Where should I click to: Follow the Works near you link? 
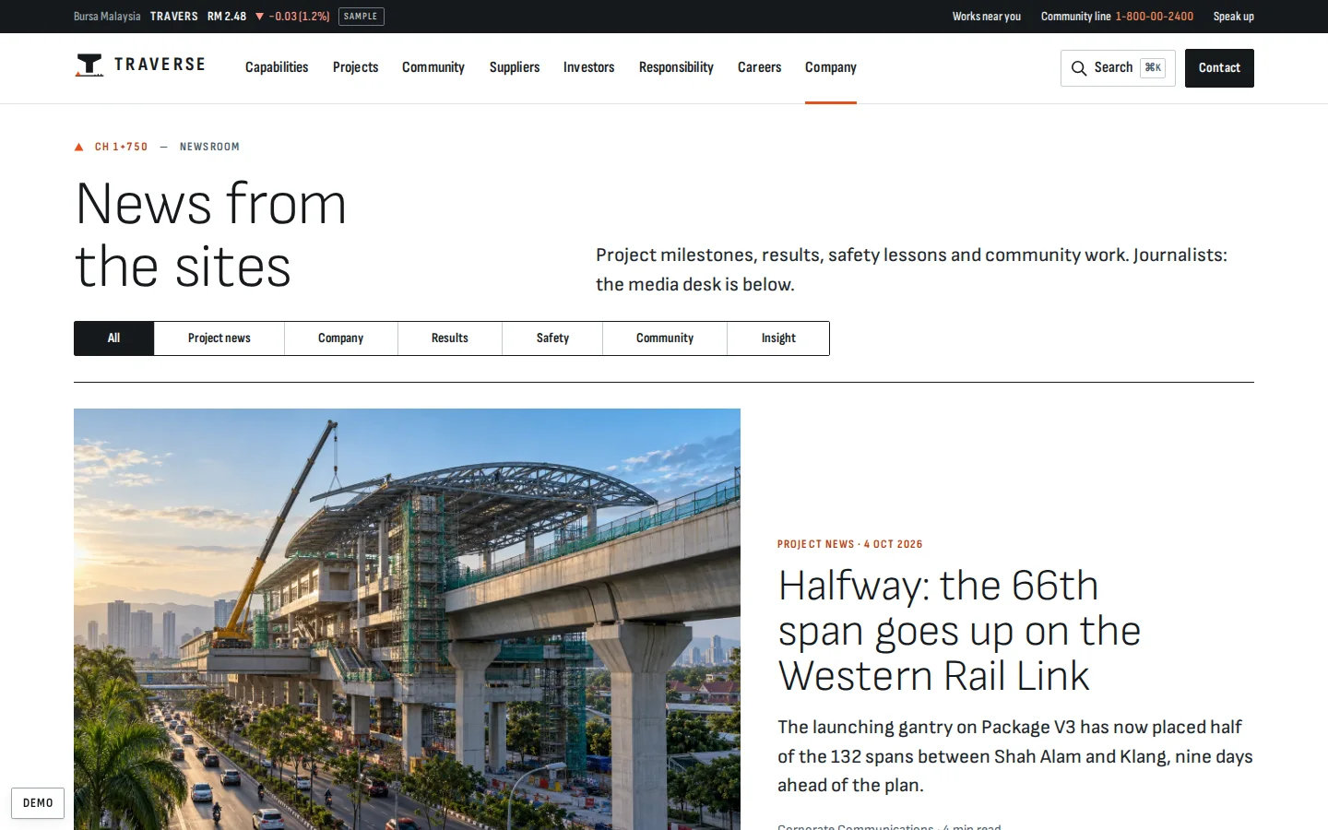click(987, 17)
